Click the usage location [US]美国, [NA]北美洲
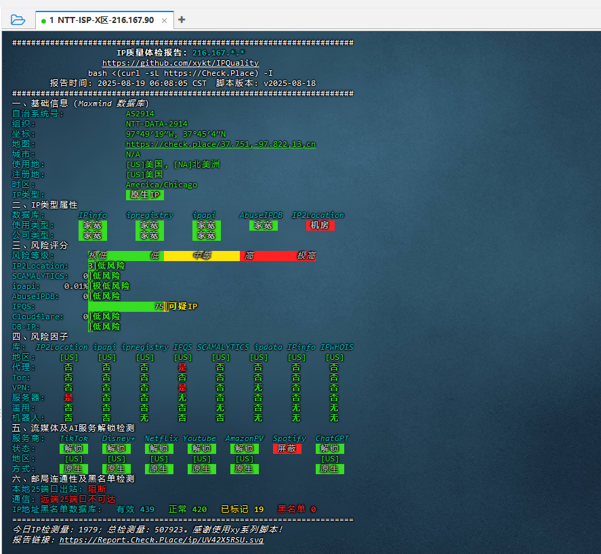 [173, 164]
